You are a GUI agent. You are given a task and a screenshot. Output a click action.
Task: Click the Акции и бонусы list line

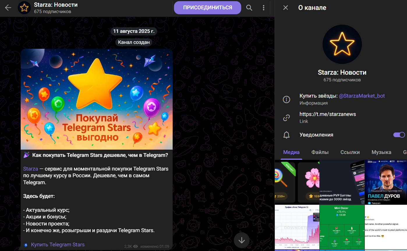coord(45,217)
